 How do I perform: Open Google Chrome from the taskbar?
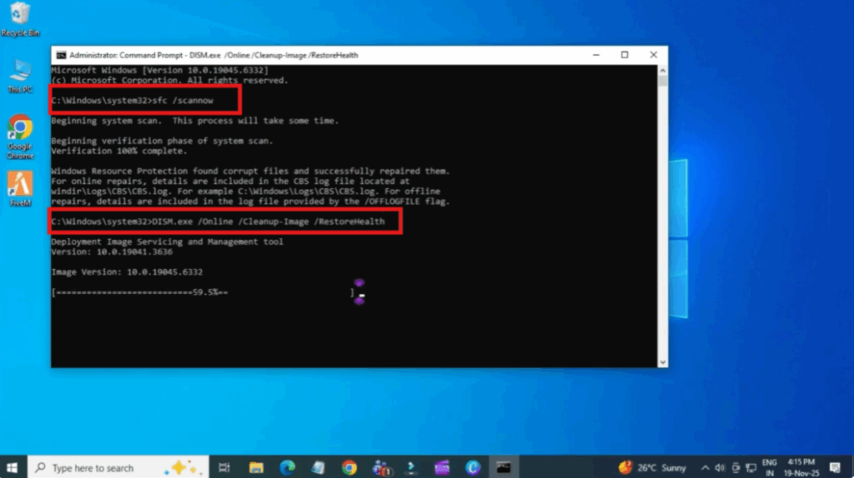[349, 468]
